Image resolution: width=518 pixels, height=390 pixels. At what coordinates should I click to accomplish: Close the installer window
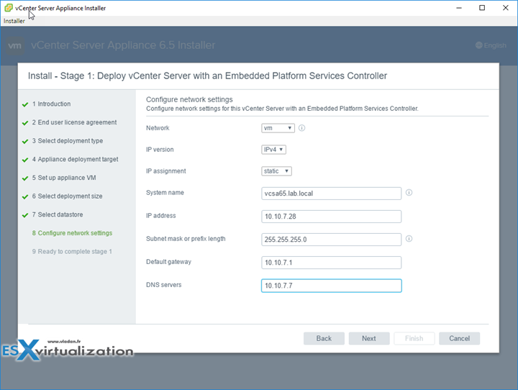click(506, 8)
